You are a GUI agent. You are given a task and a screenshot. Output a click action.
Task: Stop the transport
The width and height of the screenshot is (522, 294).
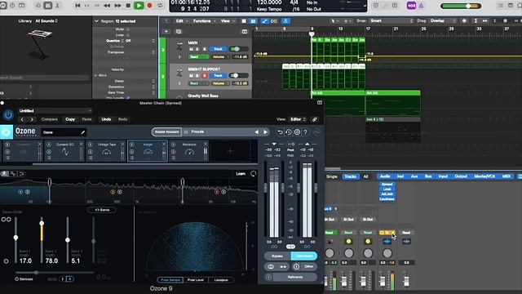pyautogui.click(x=128, y=6)
